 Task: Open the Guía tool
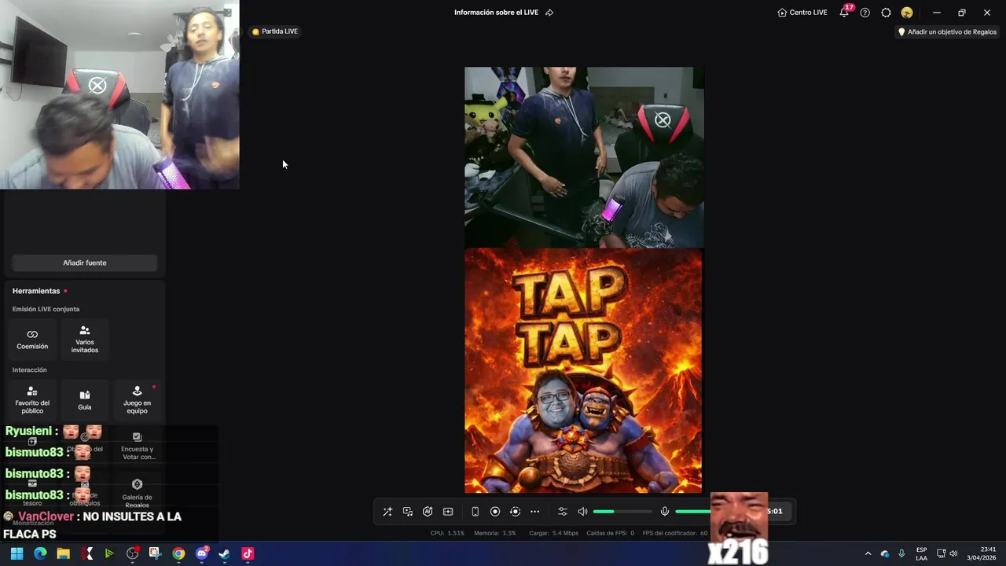click(x=85, y=399)
